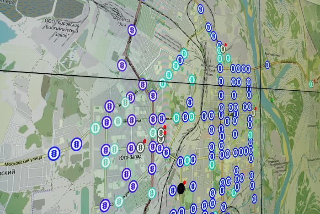This screenshot has width=320, height=214.
Task: Select traffic light icon beside Кировская ТЭЦ-4 label
Action: 132,31
